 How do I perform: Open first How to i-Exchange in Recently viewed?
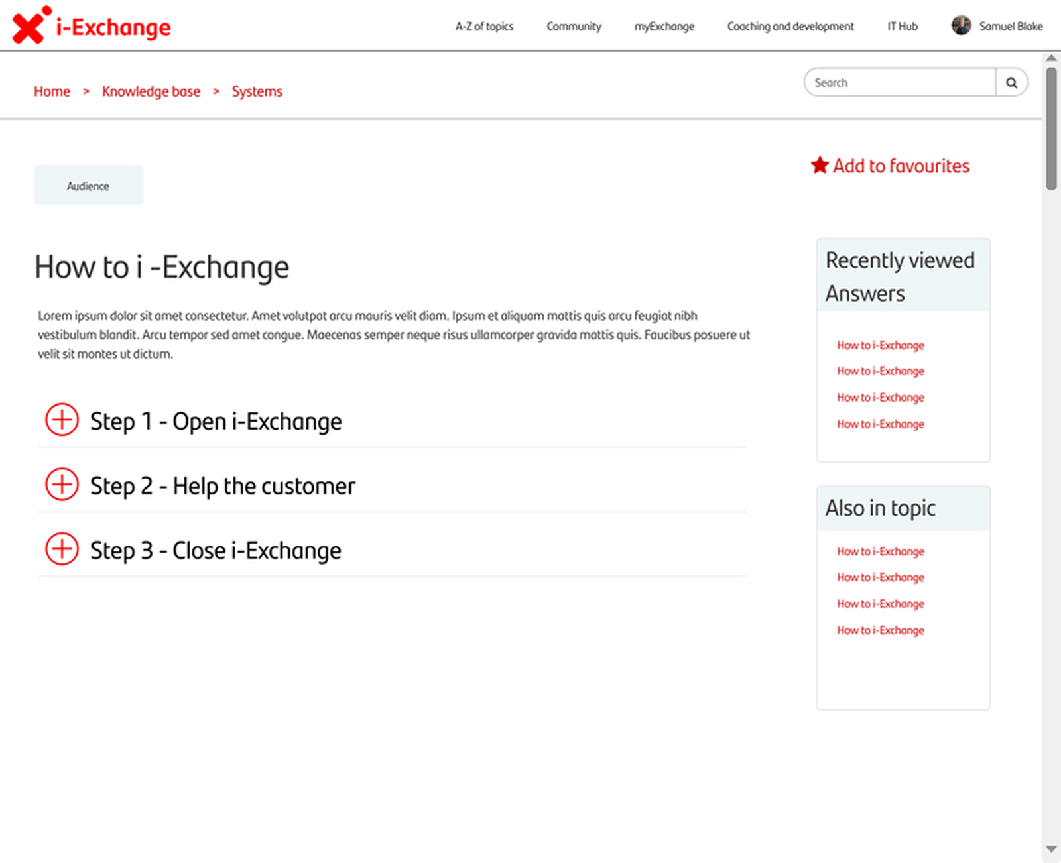881,345
